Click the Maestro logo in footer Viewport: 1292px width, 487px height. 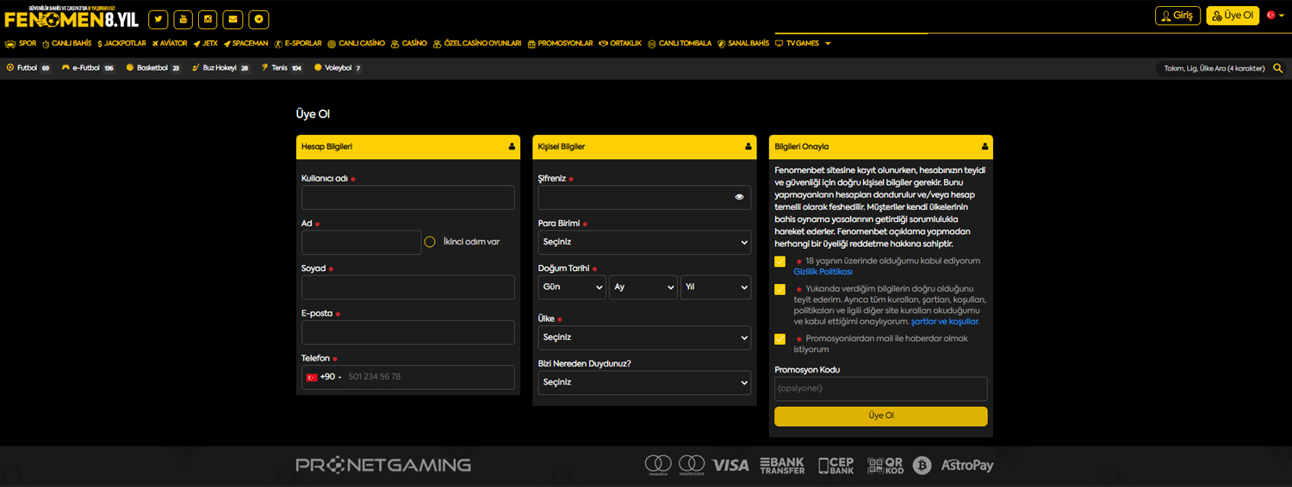(x=658, y=465)
